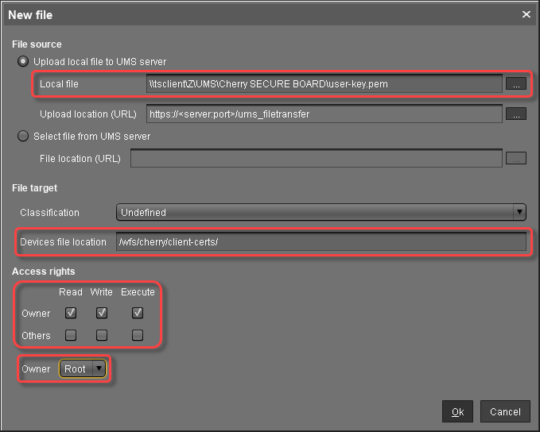Click the Ok button

click(457, 411)
